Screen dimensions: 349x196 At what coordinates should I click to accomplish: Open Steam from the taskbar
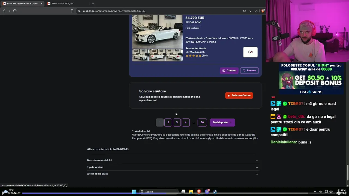[215, 192]
